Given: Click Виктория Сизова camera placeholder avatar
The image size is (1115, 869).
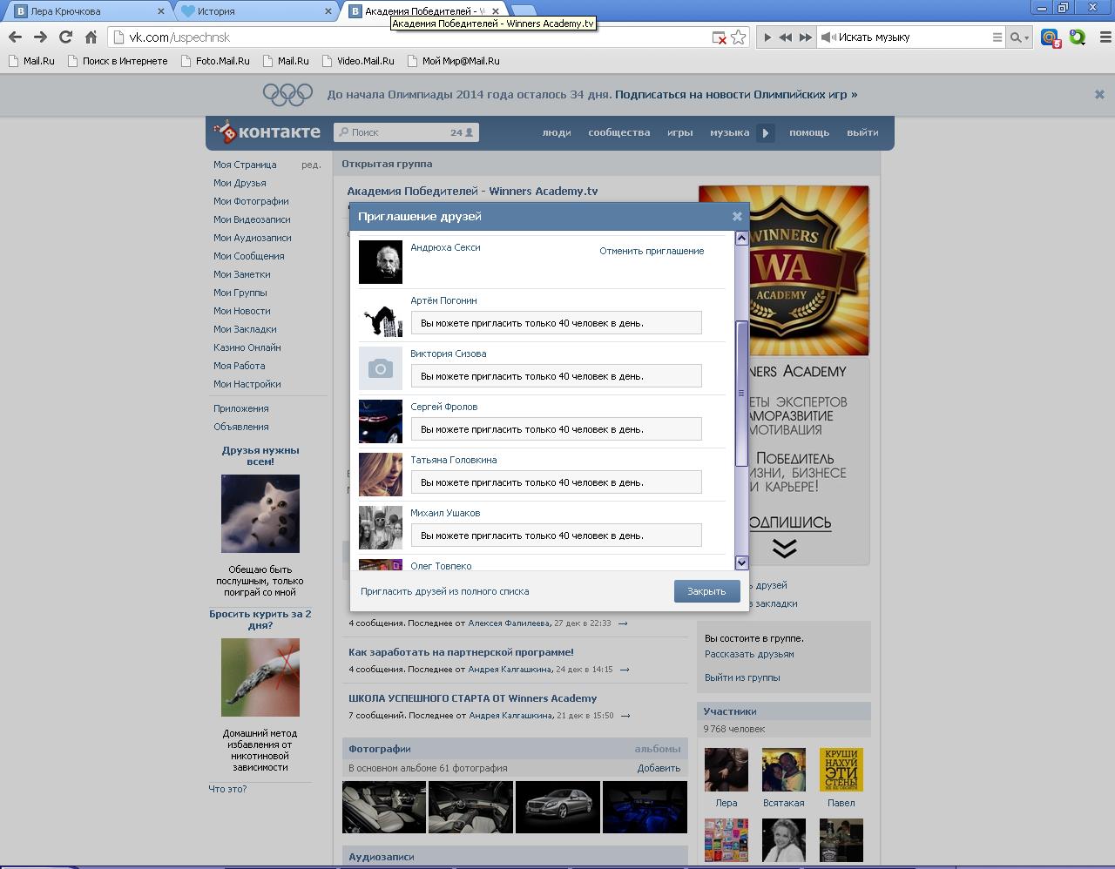Looking at the screenshot, I should (381, 368).
